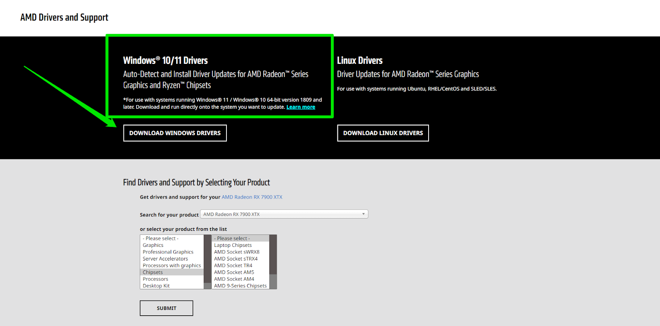Click the Linux Drivers heading
Screen dimensions: 660x326
(x=360, y=61)
